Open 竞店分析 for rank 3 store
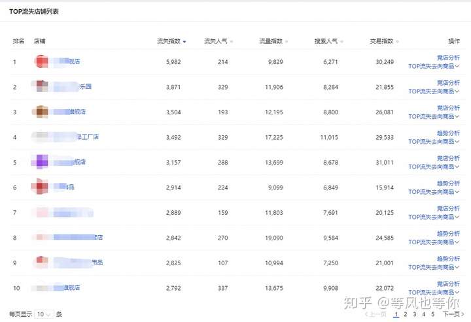Viewport: 471px width, 322px height. coord(448,108)
